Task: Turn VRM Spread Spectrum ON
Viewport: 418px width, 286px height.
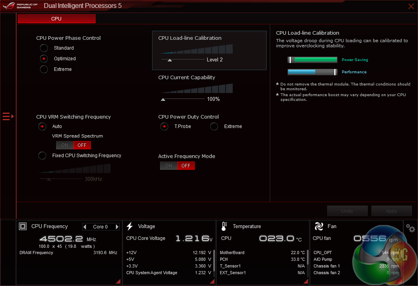Action: point(65,145)
